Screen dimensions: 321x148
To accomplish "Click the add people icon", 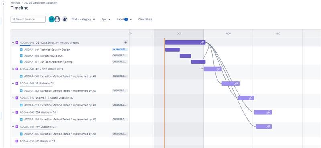I will coord(65,19).
